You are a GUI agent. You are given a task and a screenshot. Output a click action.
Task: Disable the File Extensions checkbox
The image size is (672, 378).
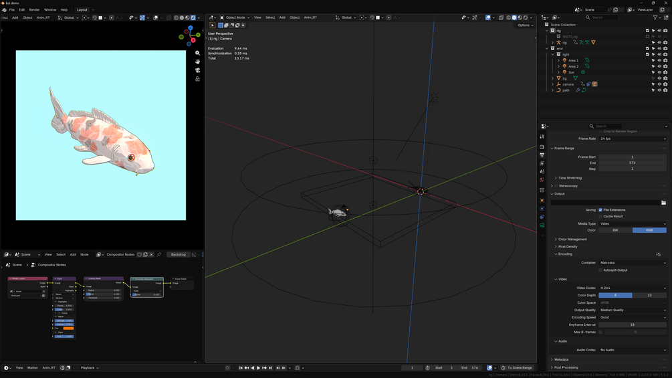[x=600, y=210]
